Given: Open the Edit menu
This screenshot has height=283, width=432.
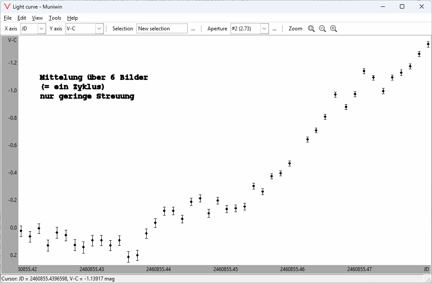Looking at the screenshot, I should coord(22,18).
